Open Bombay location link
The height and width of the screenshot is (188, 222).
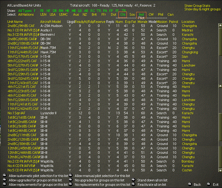pos(188,161)
